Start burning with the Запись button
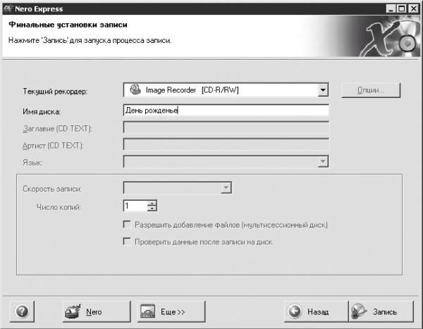Viewport: 423px width, 329px height. tap(381, 312)
